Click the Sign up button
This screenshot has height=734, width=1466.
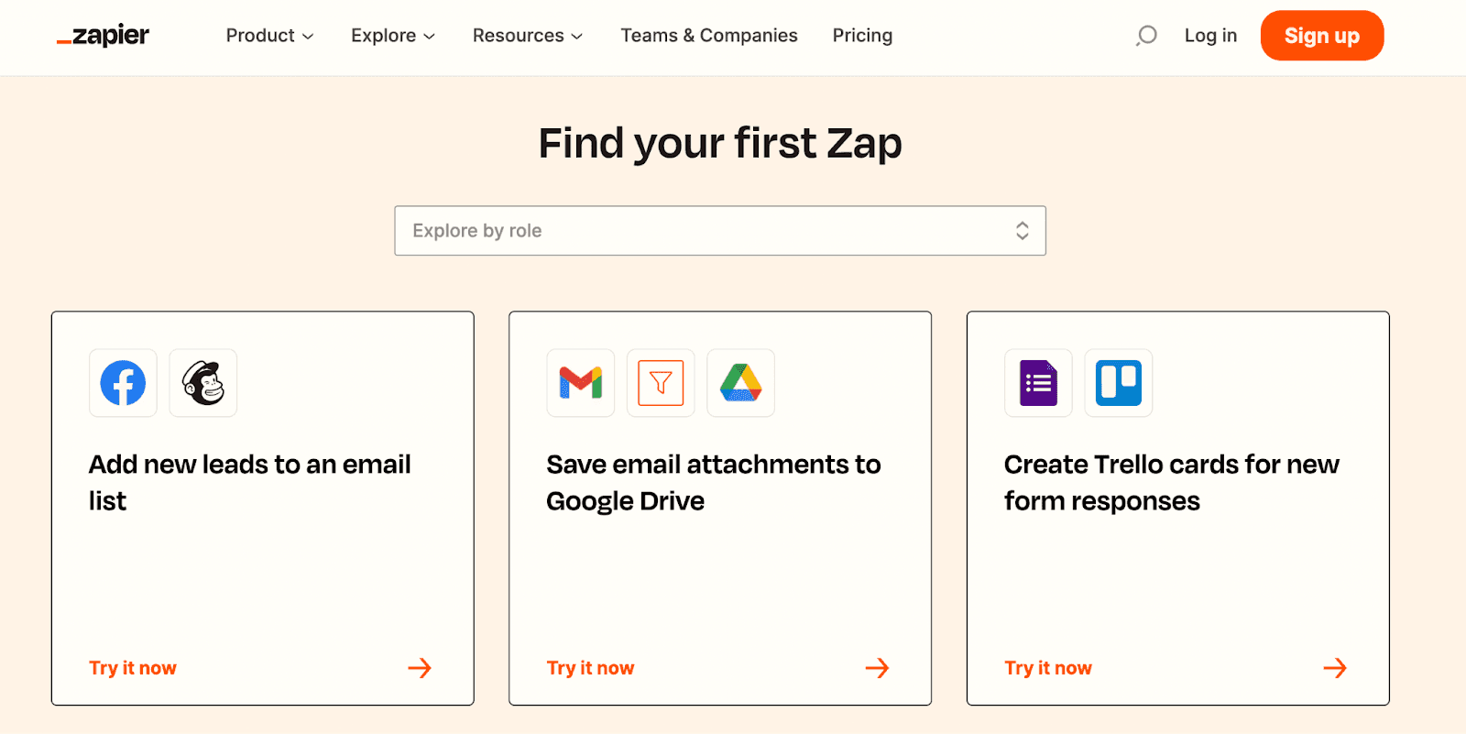1321,36
